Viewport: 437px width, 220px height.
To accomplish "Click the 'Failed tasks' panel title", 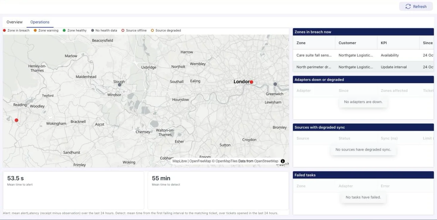I will (x=305, y=175).
